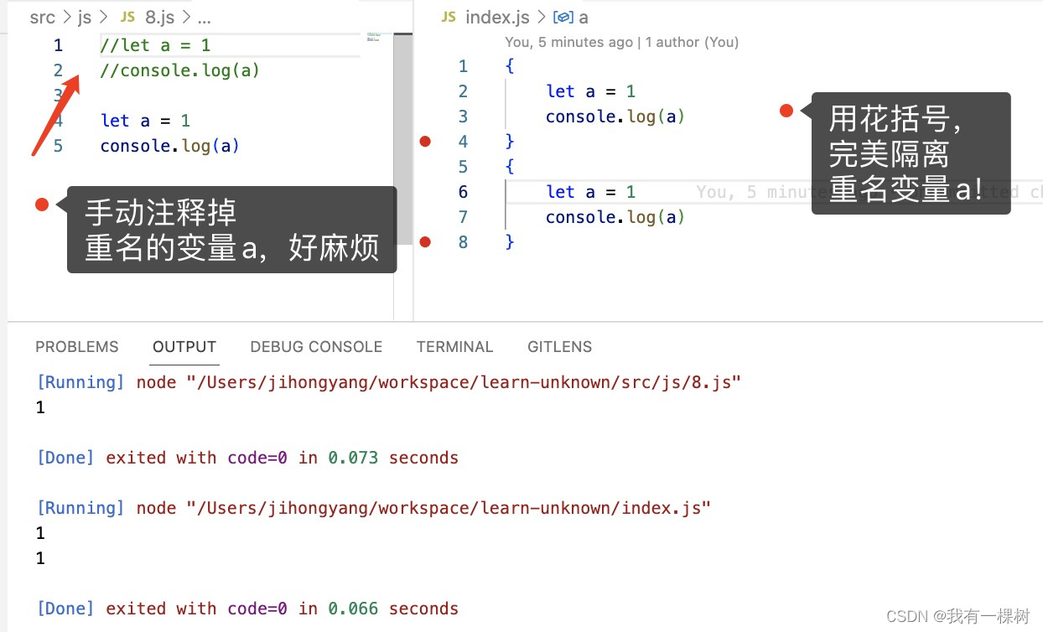This screenshot has height=632, width=1043.
Task: Click the JS file icon beside 8.js breadcrumb
Action: click(x=127, y=17)
